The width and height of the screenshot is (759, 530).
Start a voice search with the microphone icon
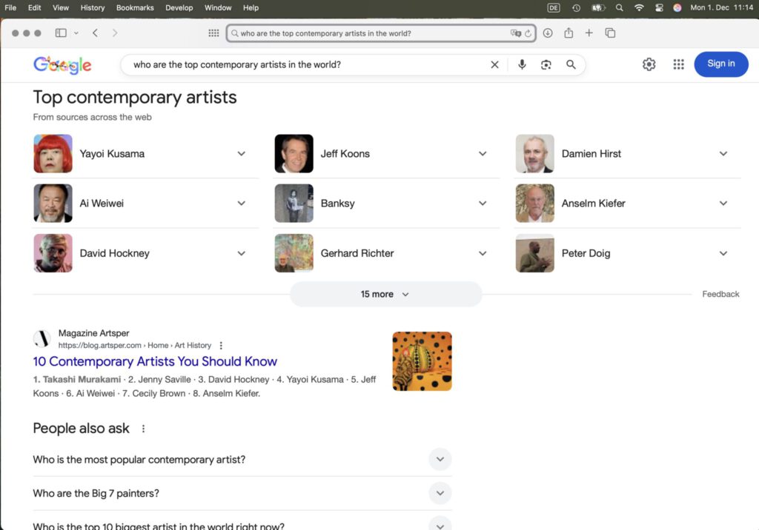click(x=522, y=64)
